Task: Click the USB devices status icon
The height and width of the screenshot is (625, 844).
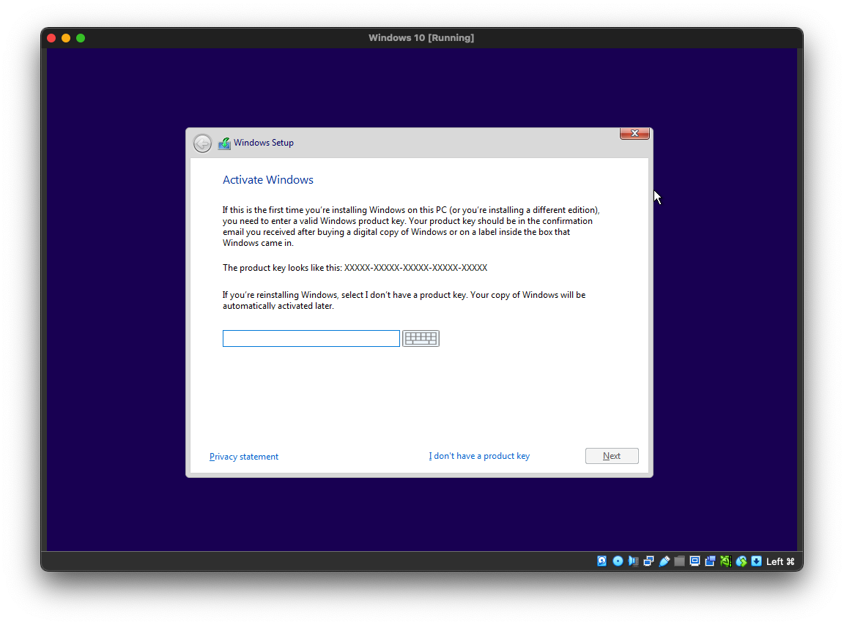Action: pyautogui.click(x=664, y=561)
